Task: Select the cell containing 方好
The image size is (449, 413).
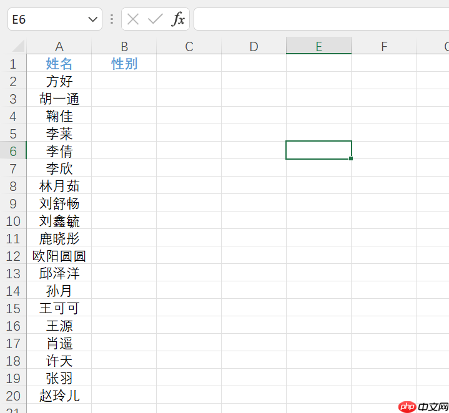Action: [x=59, y=81]
